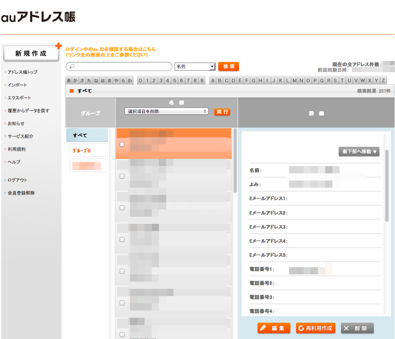Check the first highlighted contact's checkbox
The image size is (395, 339).
coord(122,144)
